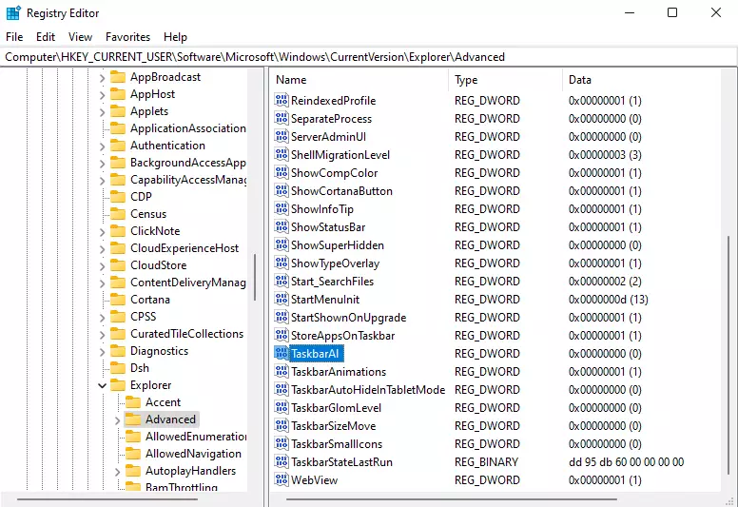Click the AppBroadcast folder icon
Viewport: 738px width, 507px height.
point(118,77)
